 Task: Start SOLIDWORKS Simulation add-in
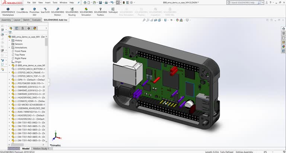(86, 12)
